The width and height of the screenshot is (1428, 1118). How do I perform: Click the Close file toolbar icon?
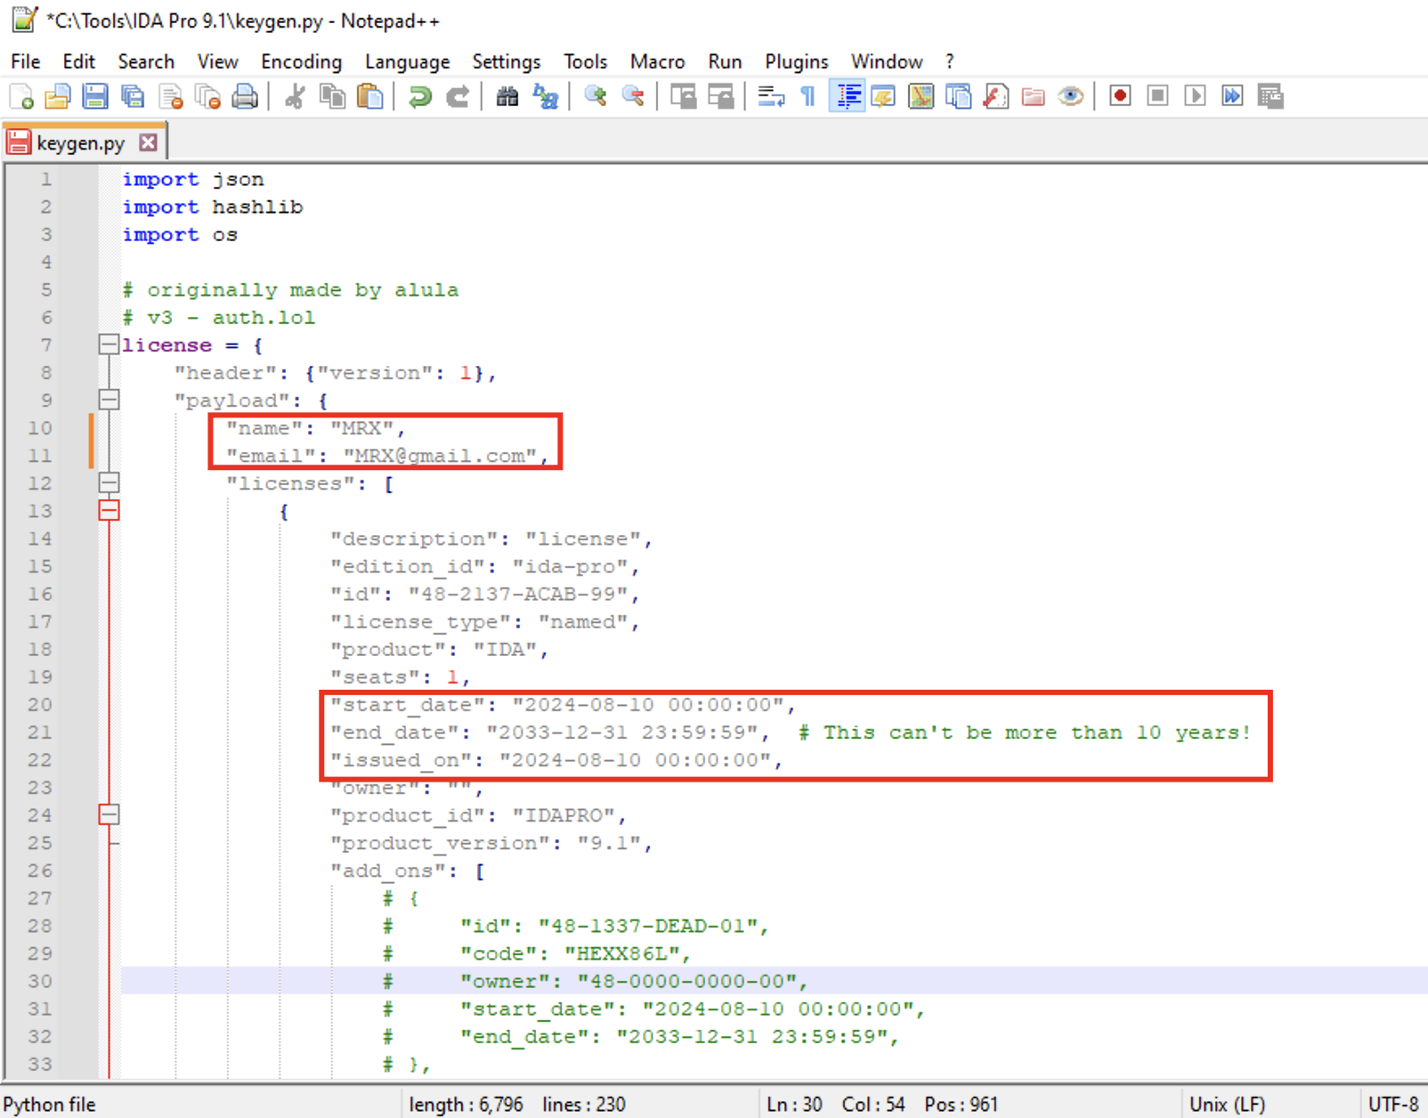click(170, 96)
